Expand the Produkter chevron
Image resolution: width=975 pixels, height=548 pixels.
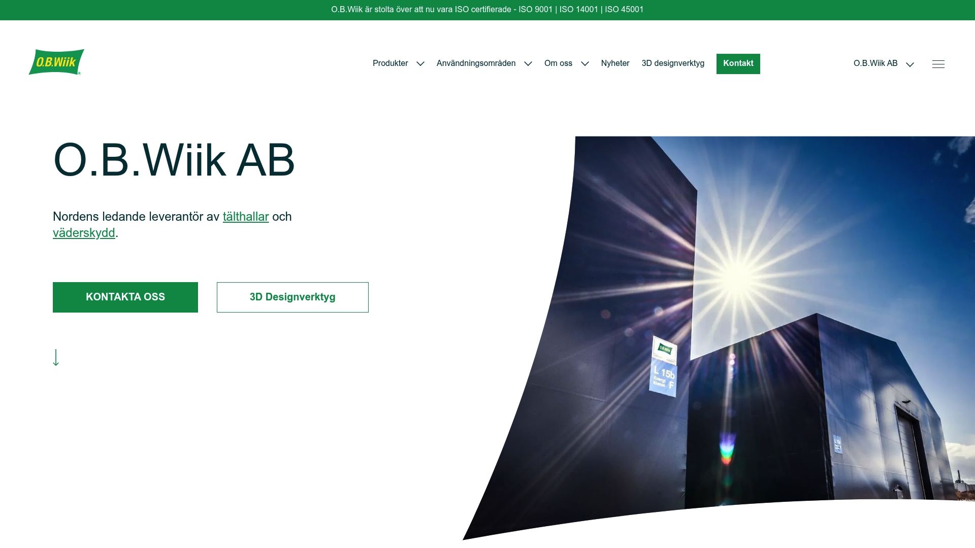pyautogui.click(x=420, y=64)
